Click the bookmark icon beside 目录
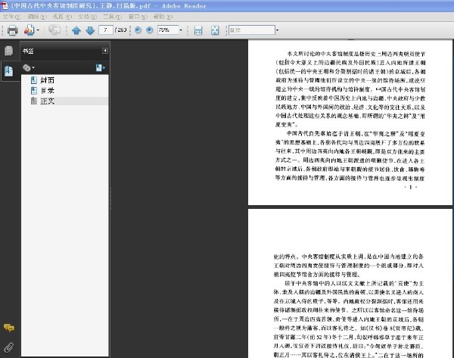This screenshot has height=358, width=454. click(34, 91)
